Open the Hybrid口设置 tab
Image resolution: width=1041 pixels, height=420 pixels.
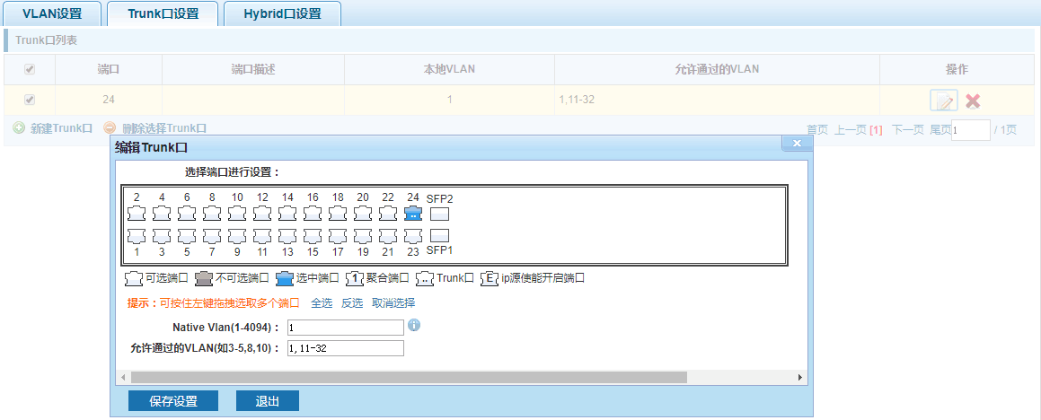tap(282, 14)
